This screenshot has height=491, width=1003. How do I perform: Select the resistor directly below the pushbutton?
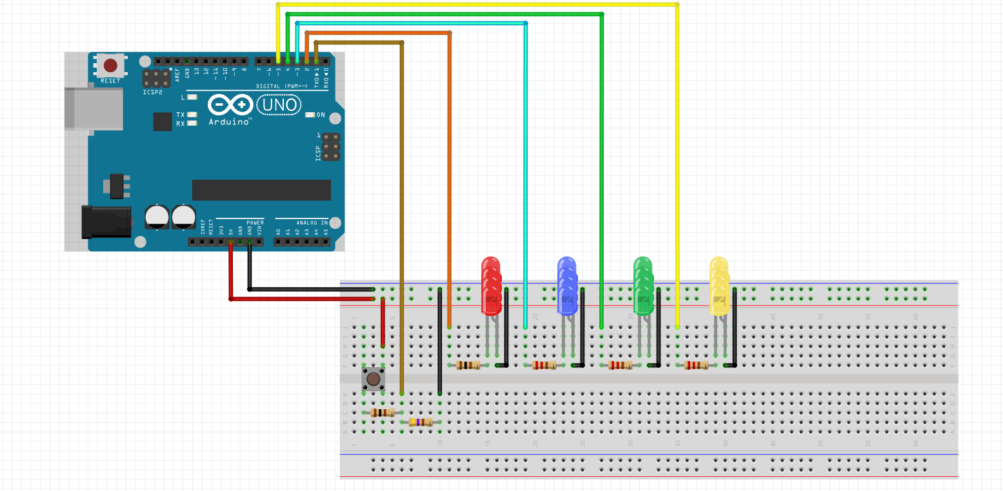coord(383,412)
